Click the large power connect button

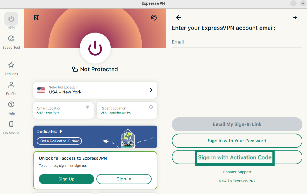click(x=95, y=49)
